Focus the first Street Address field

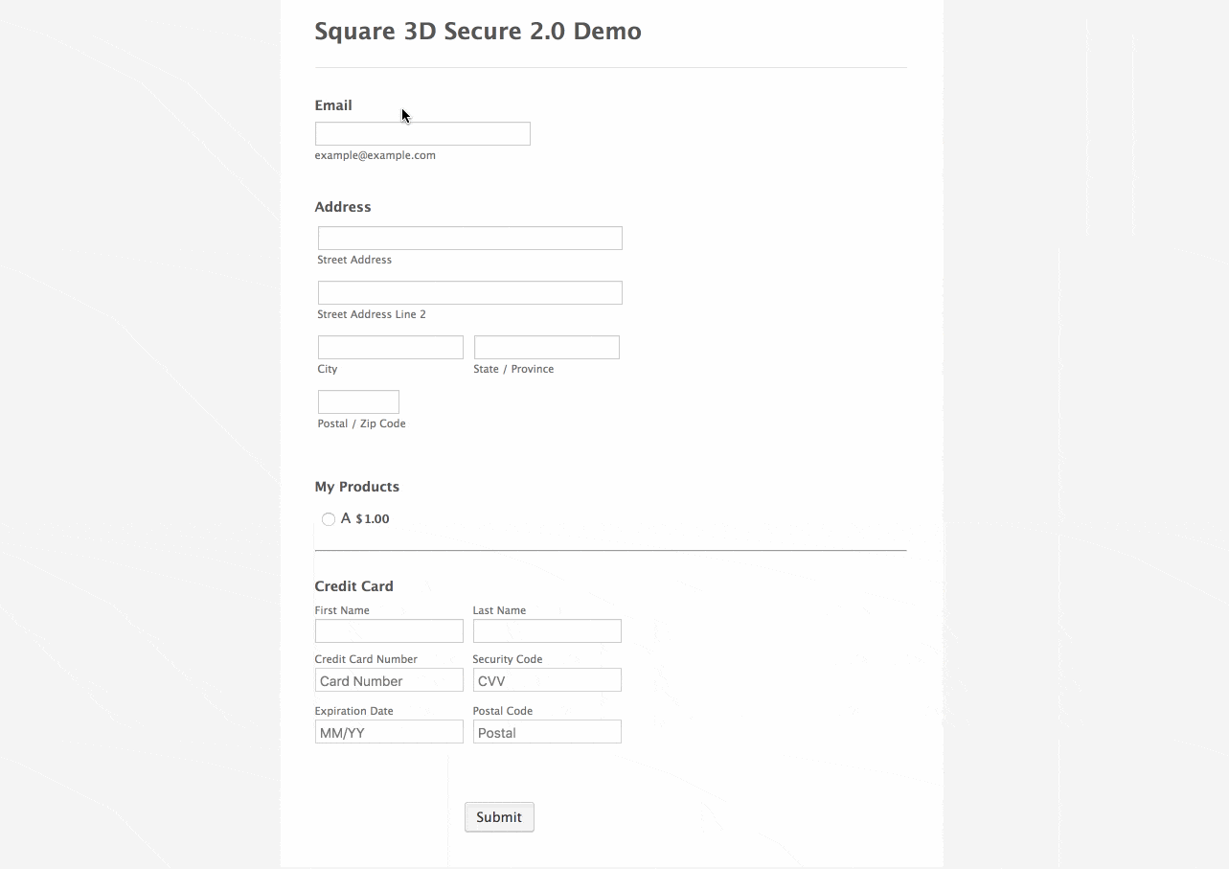coord(469,239)
